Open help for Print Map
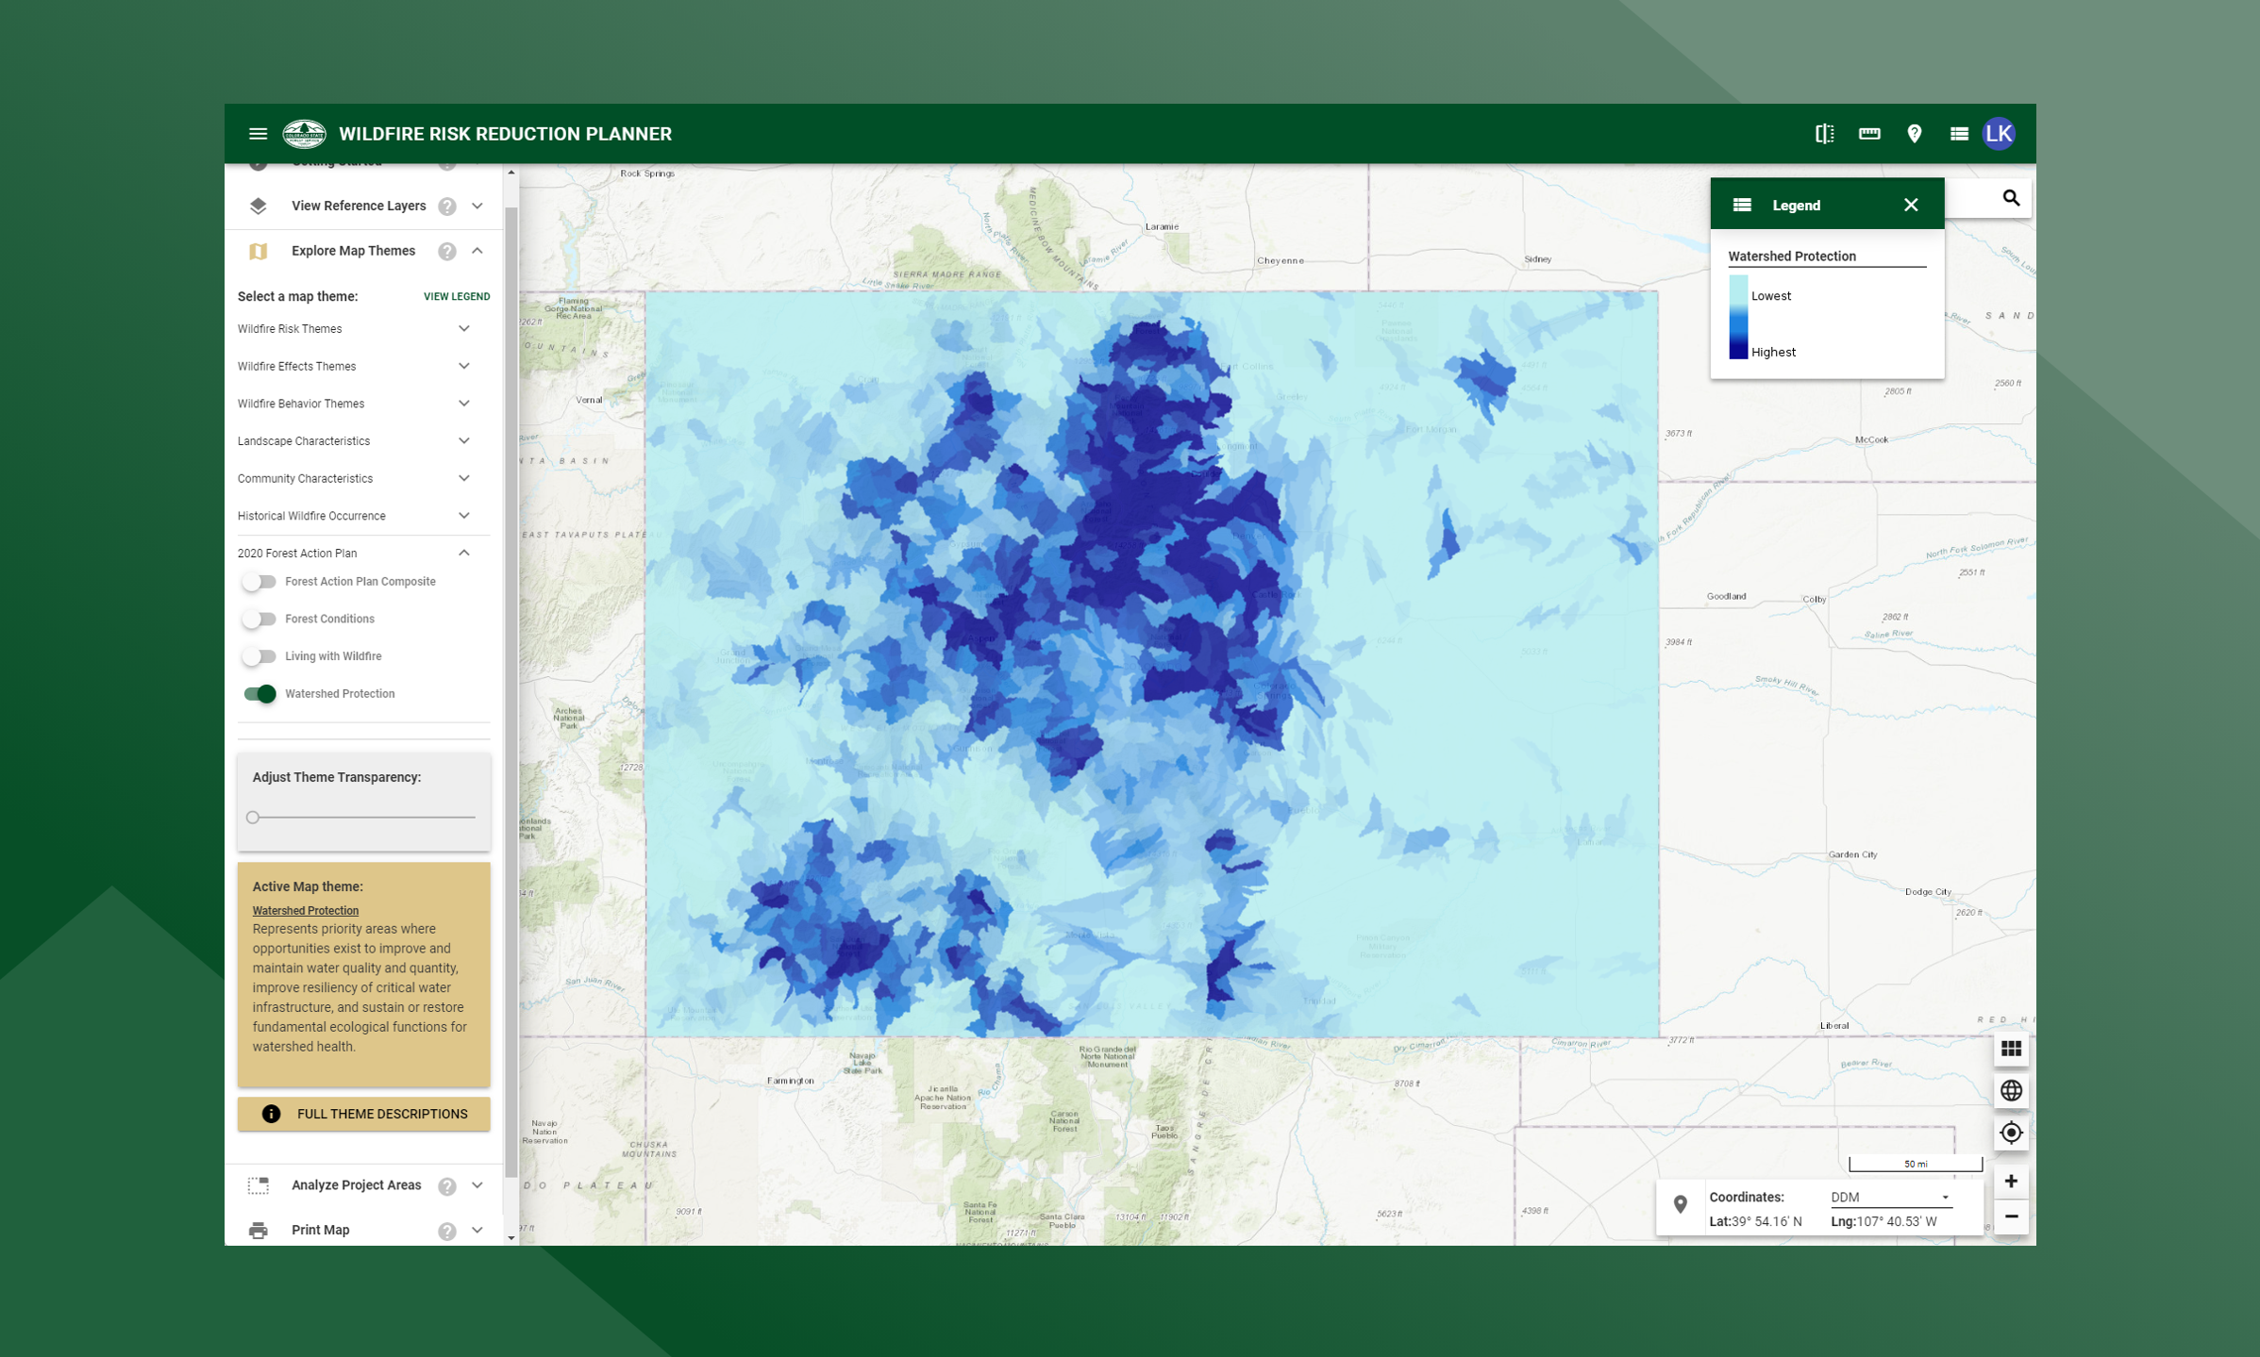The image size is (2260, 1357). coord(447,1231)
